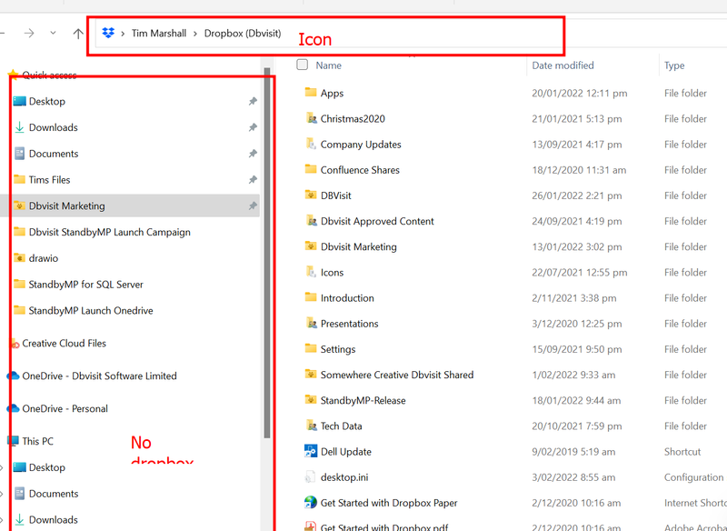This screenshot has height=531, width=727.
Task: Click the Dropbox icon in address bar
Action: click(x=109, y=34)
